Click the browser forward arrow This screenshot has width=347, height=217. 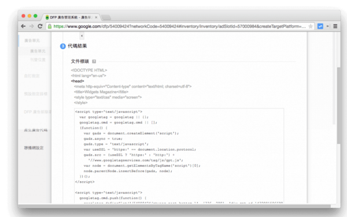click(x=32, y=27)
